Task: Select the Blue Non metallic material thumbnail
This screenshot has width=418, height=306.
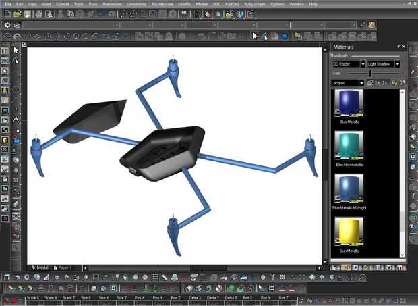Action: [x=349, y=146]
